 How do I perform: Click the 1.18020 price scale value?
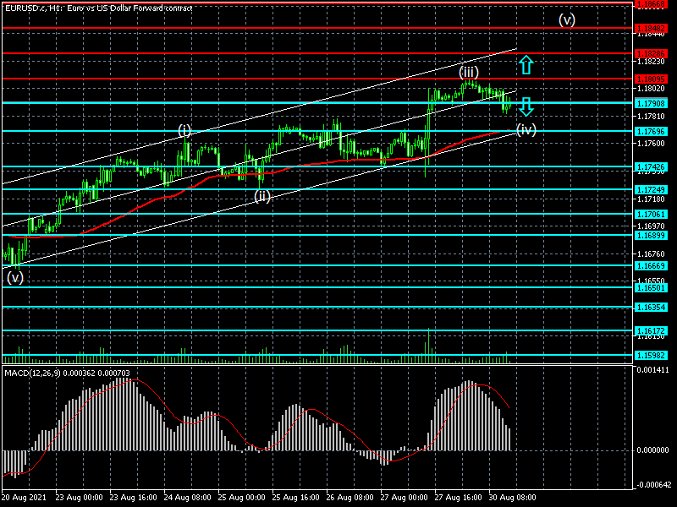(651, 89)
